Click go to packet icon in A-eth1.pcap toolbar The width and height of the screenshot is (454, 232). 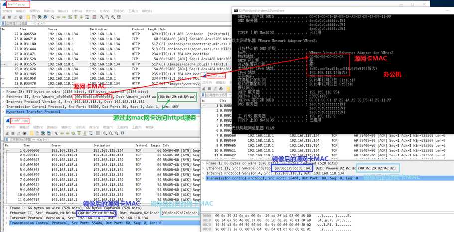point(73,133)
